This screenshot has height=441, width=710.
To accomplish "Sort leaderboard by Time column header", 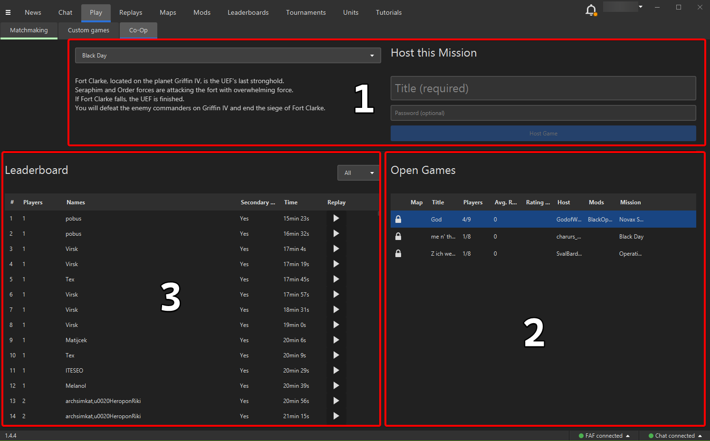I will pyautogui.click(x=291, y=202).
